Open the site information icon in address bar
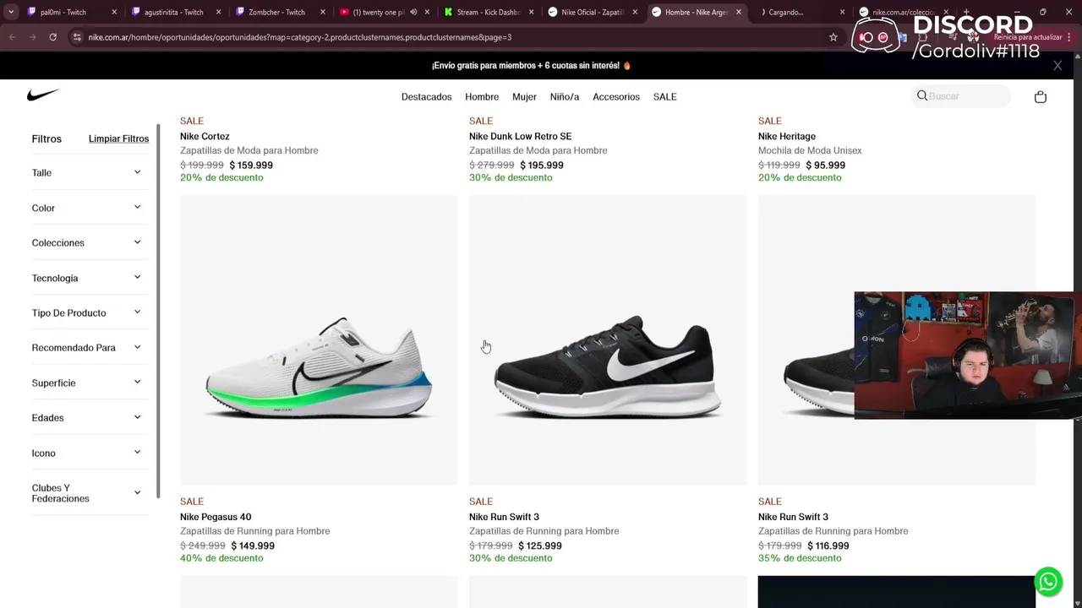The width and height of the screenshot is (1082, 608). point(77,37)
